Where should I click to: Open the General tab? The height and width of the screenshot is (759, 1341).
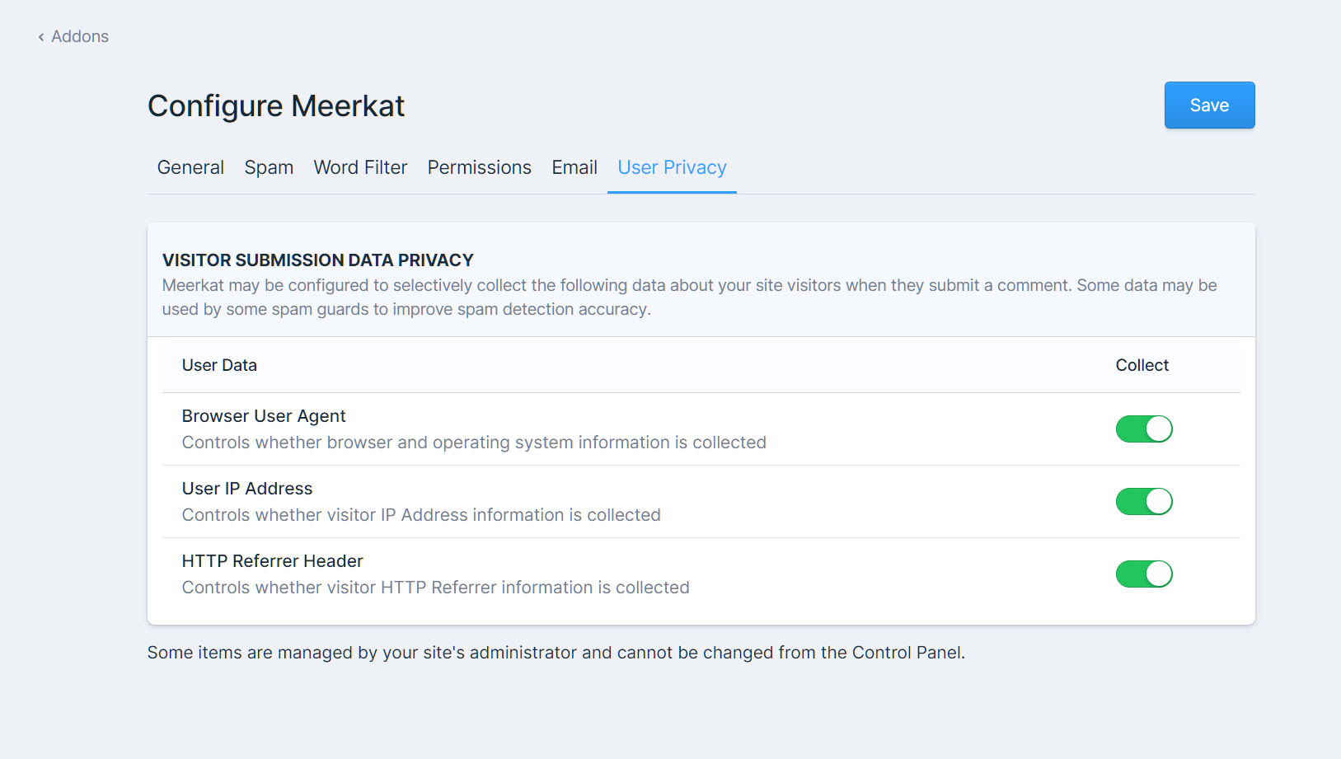coord(190,167)
